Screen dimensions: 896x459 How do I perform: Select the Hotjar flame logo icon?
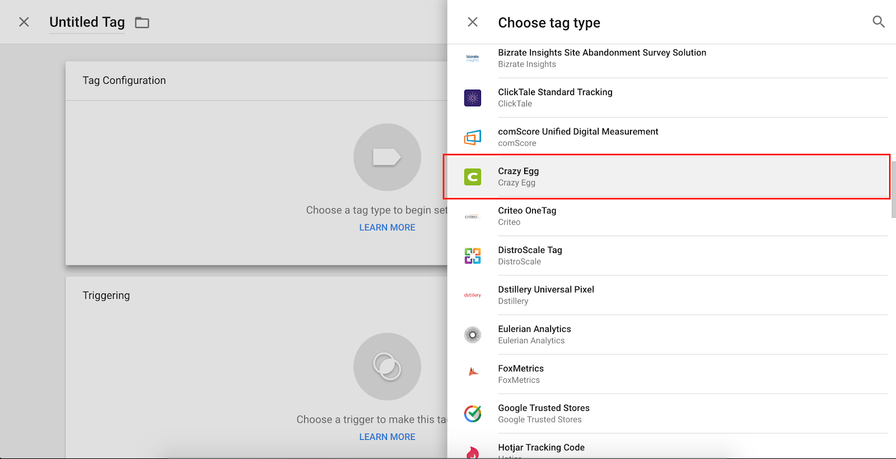click(x=473, y=452)
